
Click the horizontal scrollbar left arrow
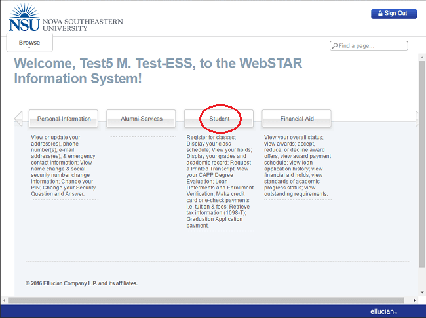4,300
